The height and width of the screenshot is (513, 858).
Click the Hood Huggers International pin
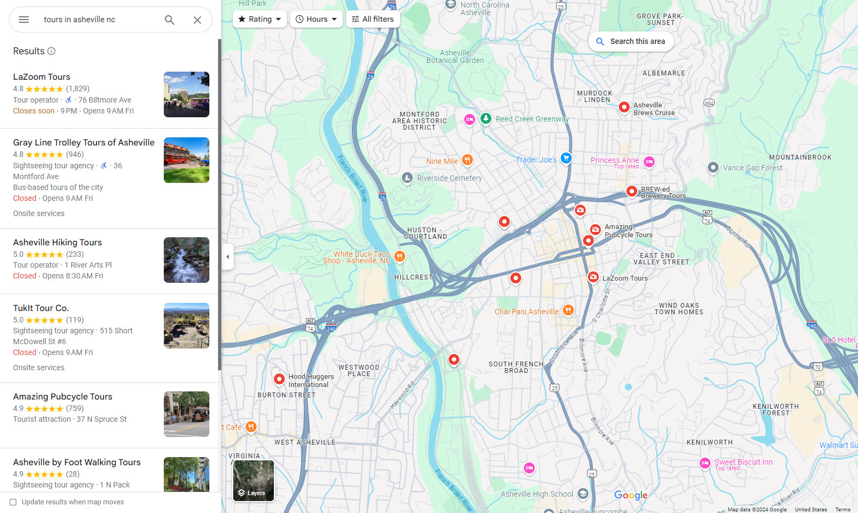click(x=279, y=379)
